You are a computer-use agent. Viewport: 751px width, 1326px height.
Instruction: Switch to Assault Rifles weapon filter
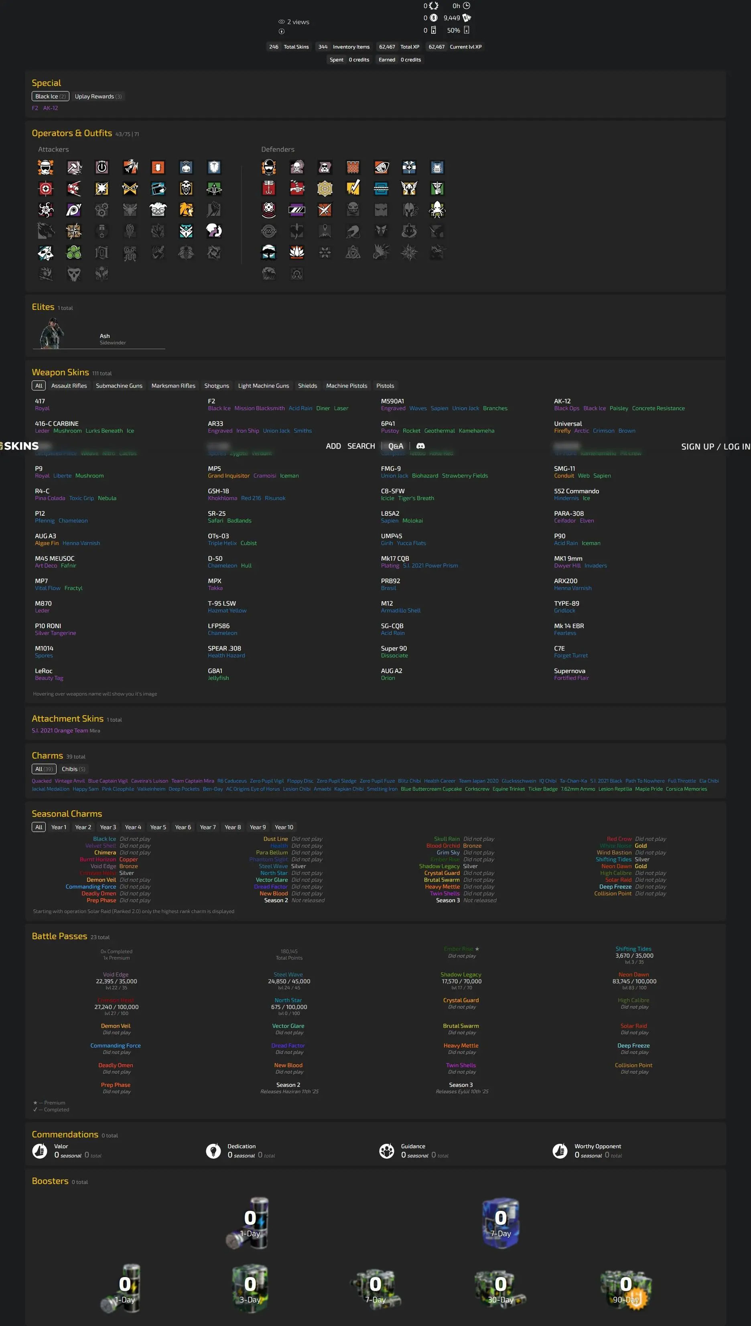69,385
